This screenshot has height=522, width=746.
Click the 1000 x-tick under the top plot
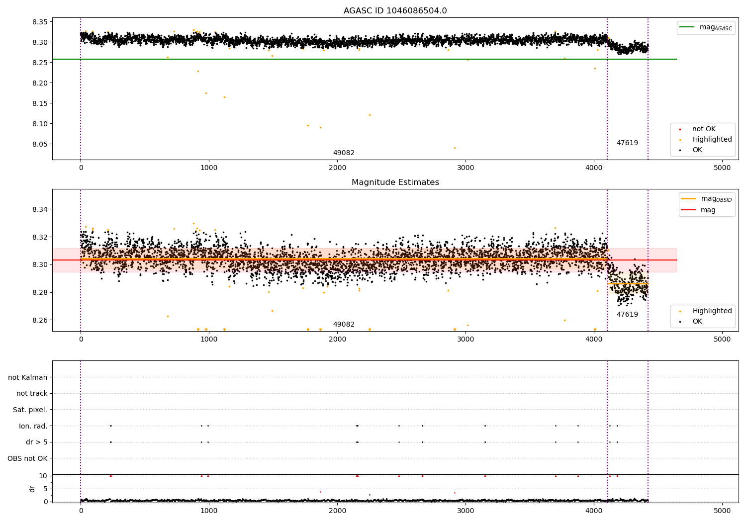click(x=209, y=168)
